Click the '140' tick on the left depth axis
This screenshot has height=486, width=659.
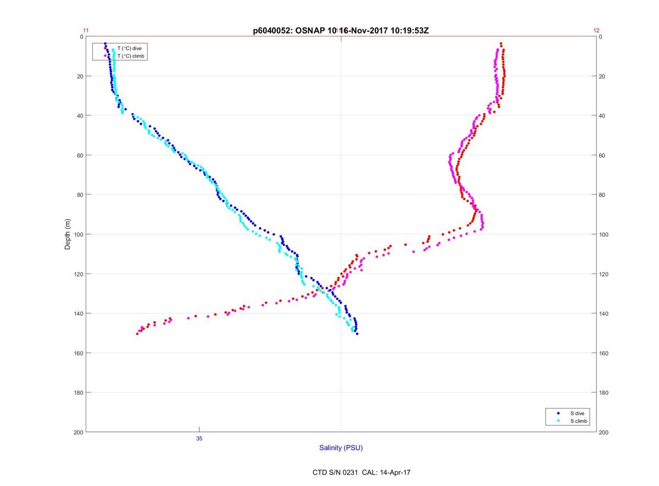pyautogui.click(x=79, y=314)
